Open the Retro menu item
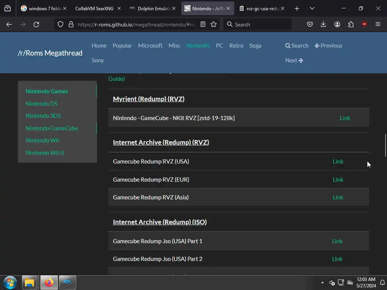Viewport: 387px width, 290px height. point(236,46)
